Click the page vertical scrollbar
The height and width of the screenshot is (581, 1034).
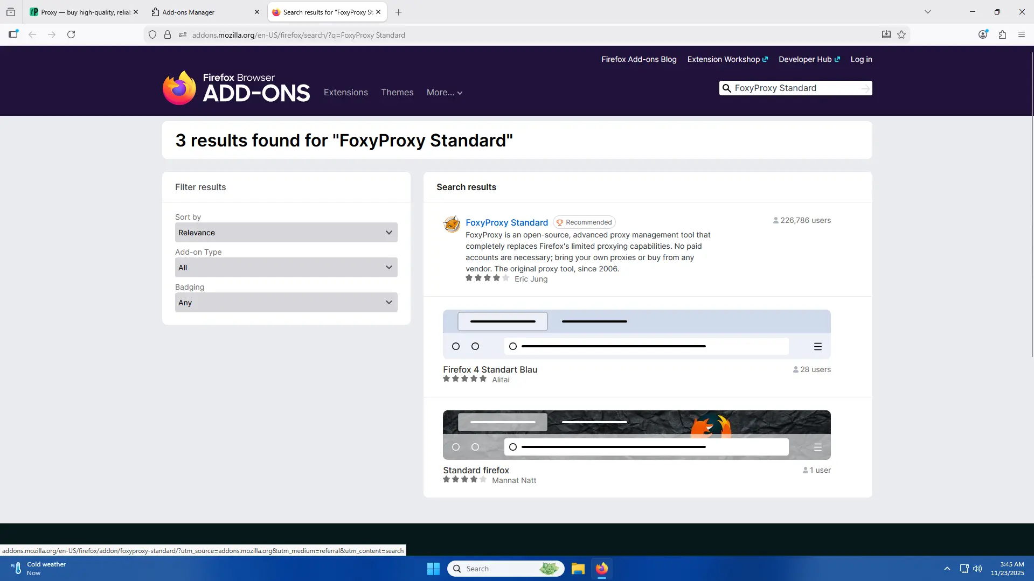pyautogui.click(x=1031, y=205)
